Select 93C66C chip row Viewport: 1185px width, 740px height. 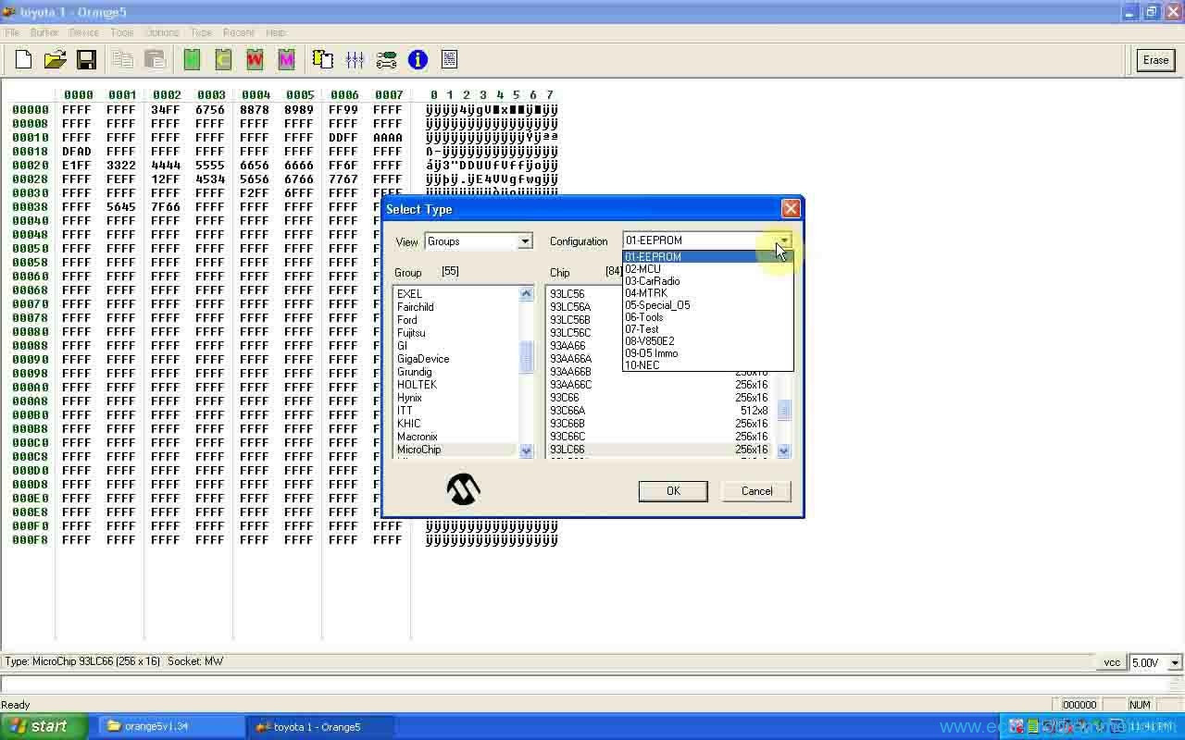tap(661, 437)
